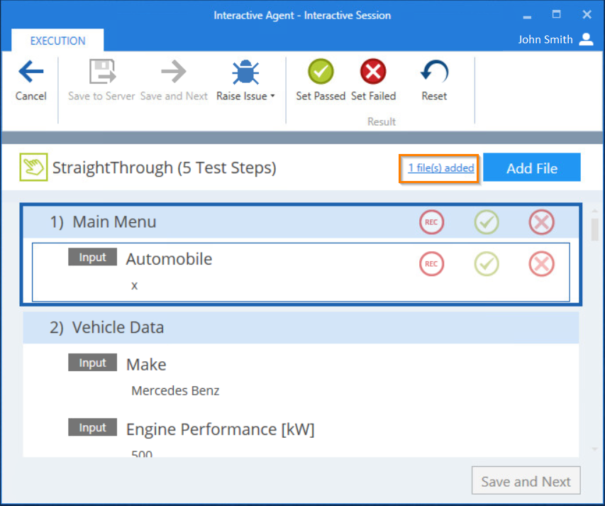Open the Raise Issue dropdown arrow
Screen dimensions: 605x506
coord(273,97)
